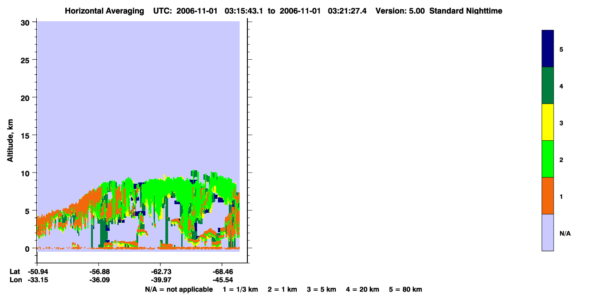The width and height of the screenshot is (589, 302).
Task: Click the bright green color bar segment 2
Action: 548,159
